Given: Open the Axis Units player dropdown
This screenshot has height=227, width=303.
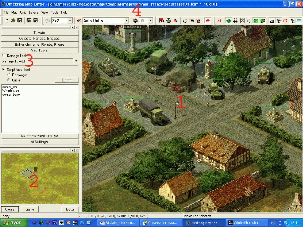Looking at the screenshot, I should pyautogui.click(x=127, y=20).
